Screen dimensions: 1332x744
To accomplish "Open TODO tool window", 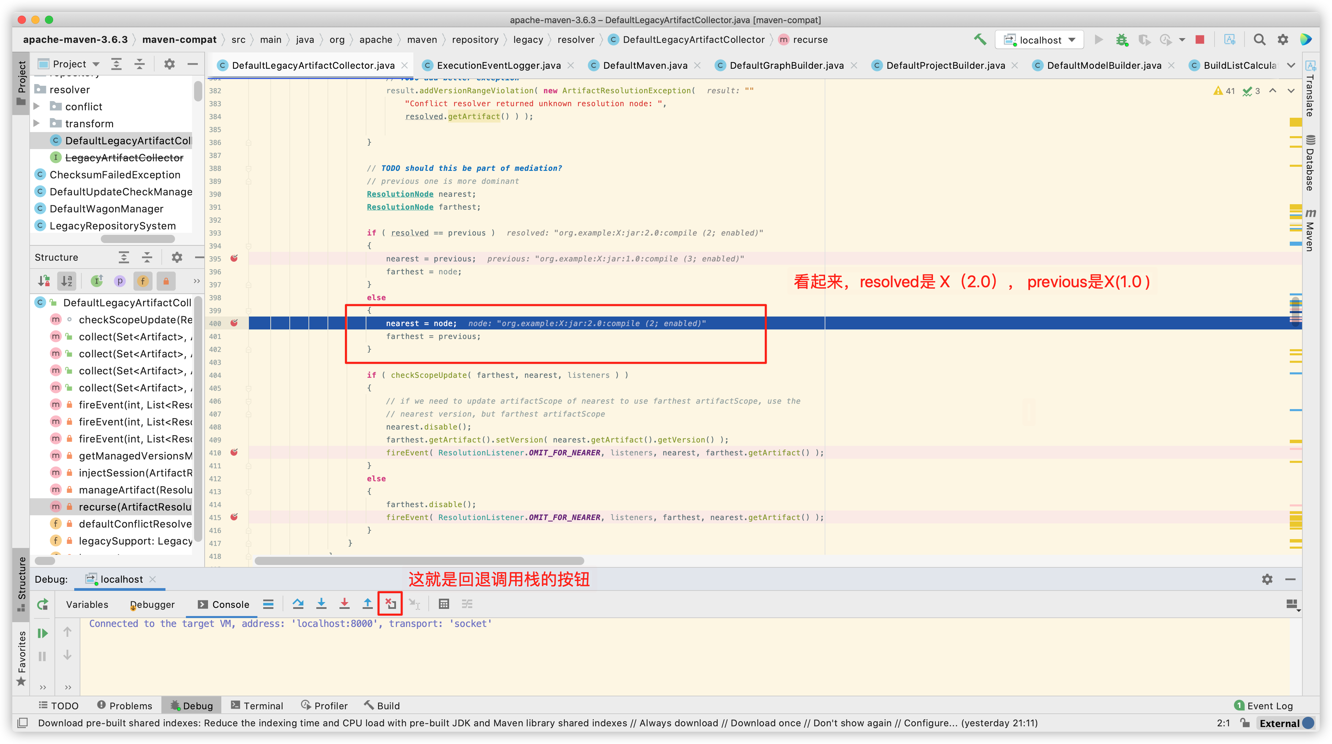I will tap(59, 705).
